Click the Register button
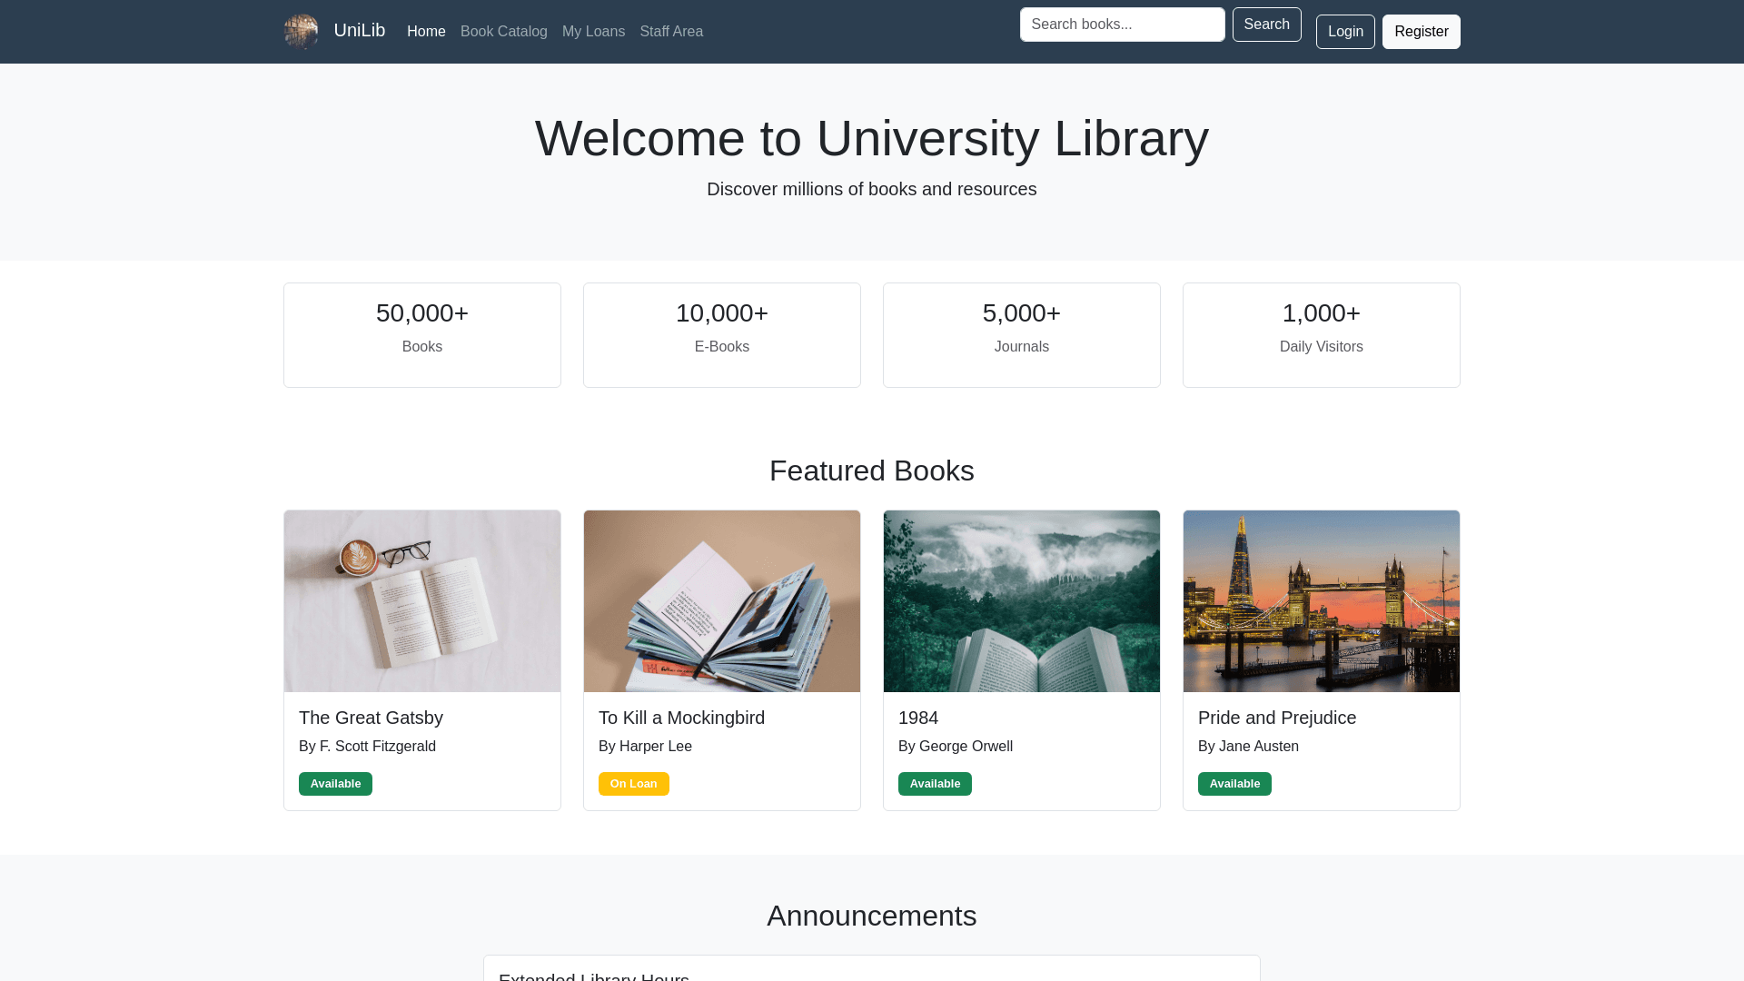 1421,32
